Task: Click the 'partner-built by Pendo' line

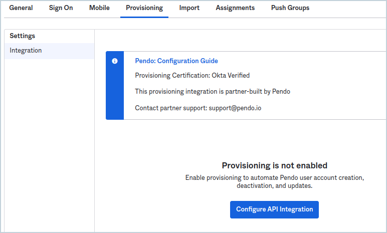Action: pyautogui.click(x=213, y=92)
